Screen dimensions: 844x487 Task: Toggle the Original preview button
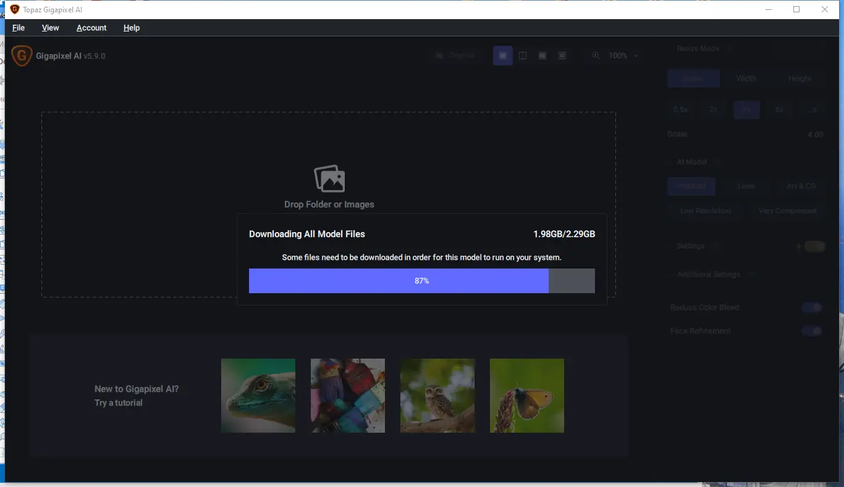tap(455, 56)
